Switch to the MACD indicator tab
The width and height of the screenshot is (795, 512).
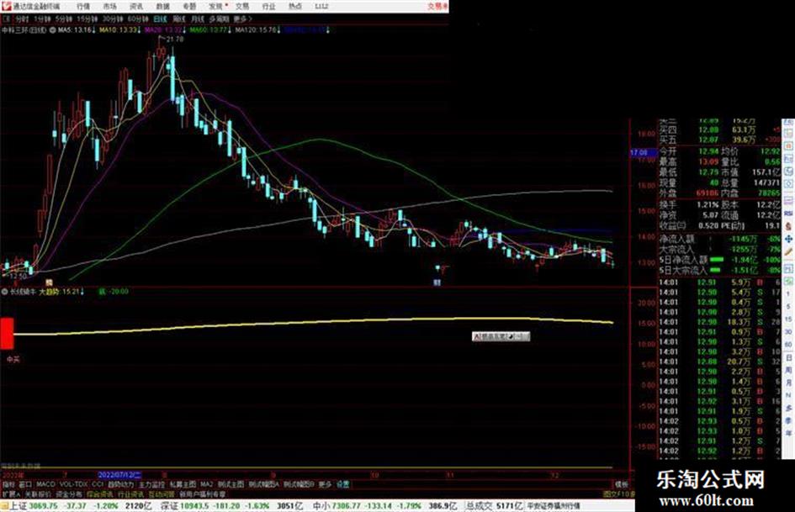click(45, 484)
